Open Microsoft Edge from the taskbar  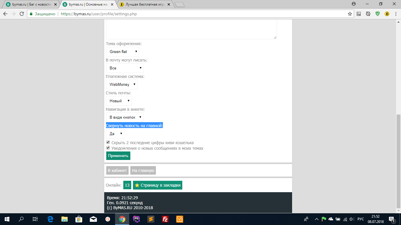50,219
